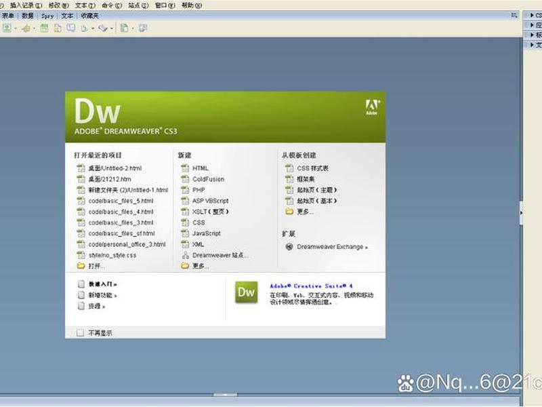Screen dimensions: 542x407
Task: Expand the 应用程序 panel group
Action: [x=533, y=25]
